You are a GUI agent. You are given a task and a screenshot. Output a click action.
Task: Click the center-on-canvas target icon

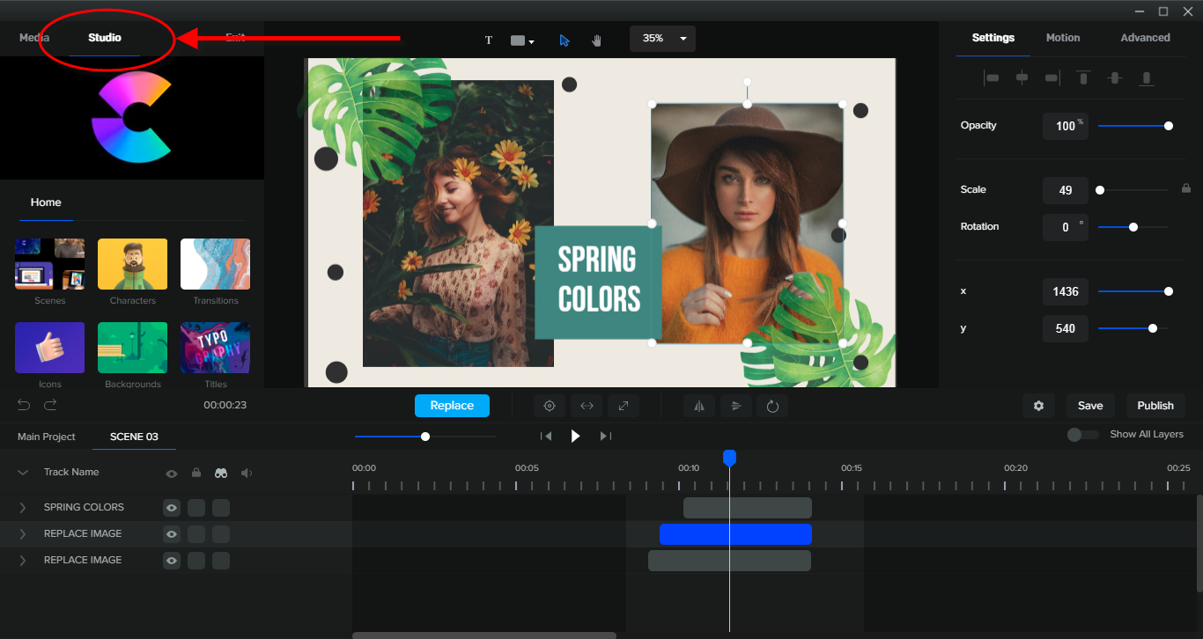[550, 406]
